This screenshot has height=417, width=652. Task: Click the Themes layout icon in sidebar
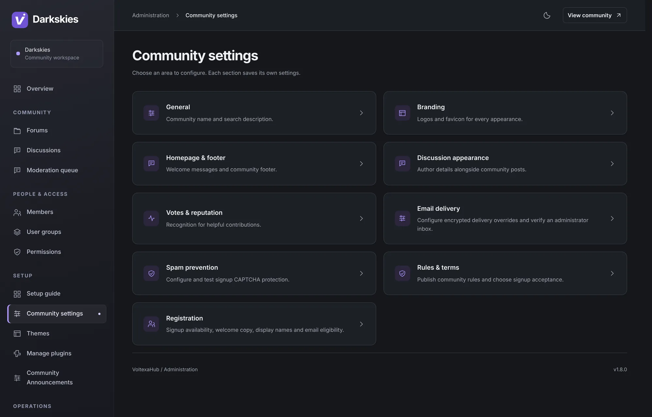17,333
